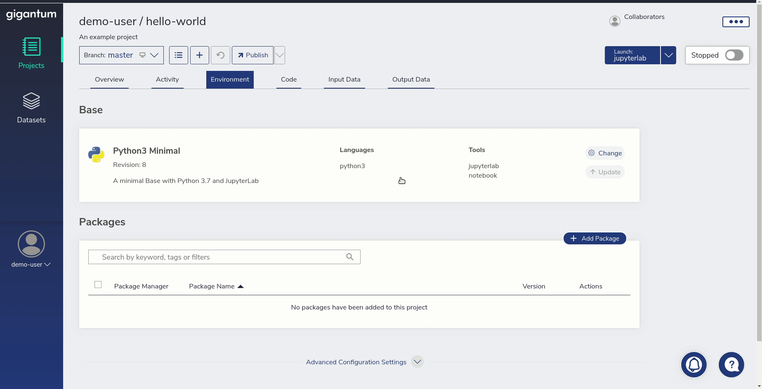Click the reset branch undo icon
762x389 pixels.
pyautogui.click(x=220, y=55)
